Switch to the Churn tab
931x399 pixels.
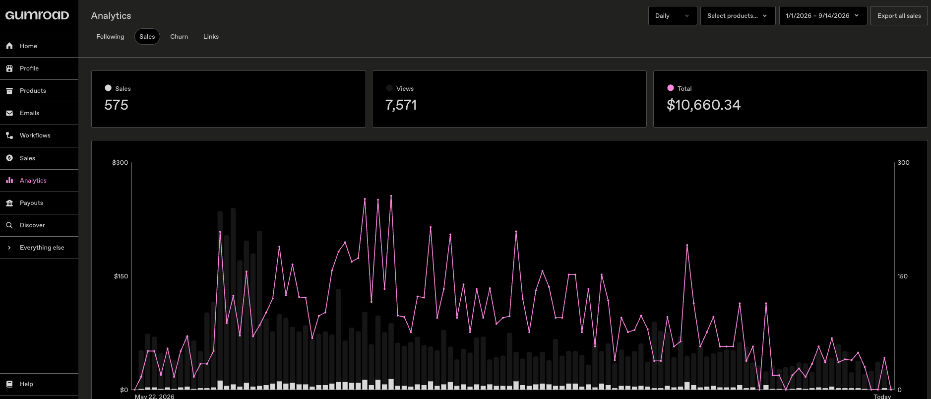point(179,37)
